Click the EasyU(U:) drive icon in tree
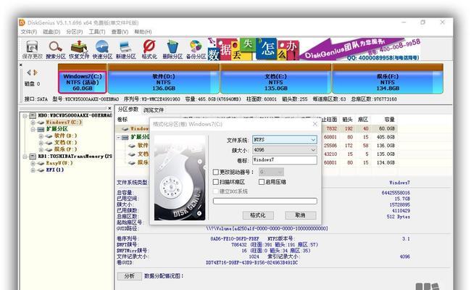 41,163
